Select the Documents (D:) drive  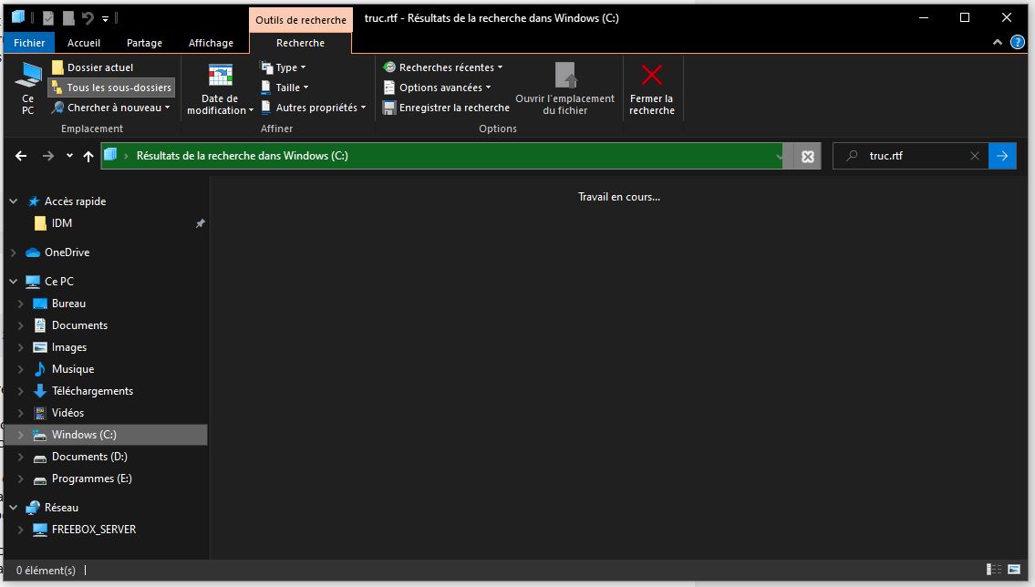point(89,457)
